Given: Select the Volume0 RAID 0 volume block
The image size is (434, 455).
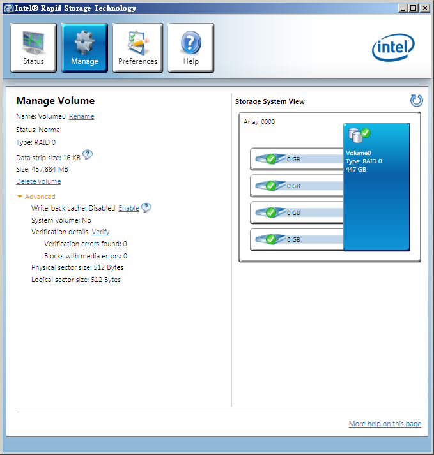Looking at the screenshot, I should pyautogui.click(x=376, y=187).
